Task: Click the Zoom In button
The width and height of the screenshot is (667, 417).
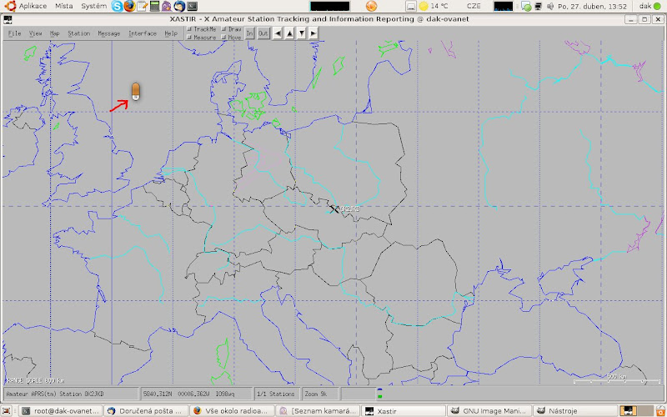Action: [249, 33]
